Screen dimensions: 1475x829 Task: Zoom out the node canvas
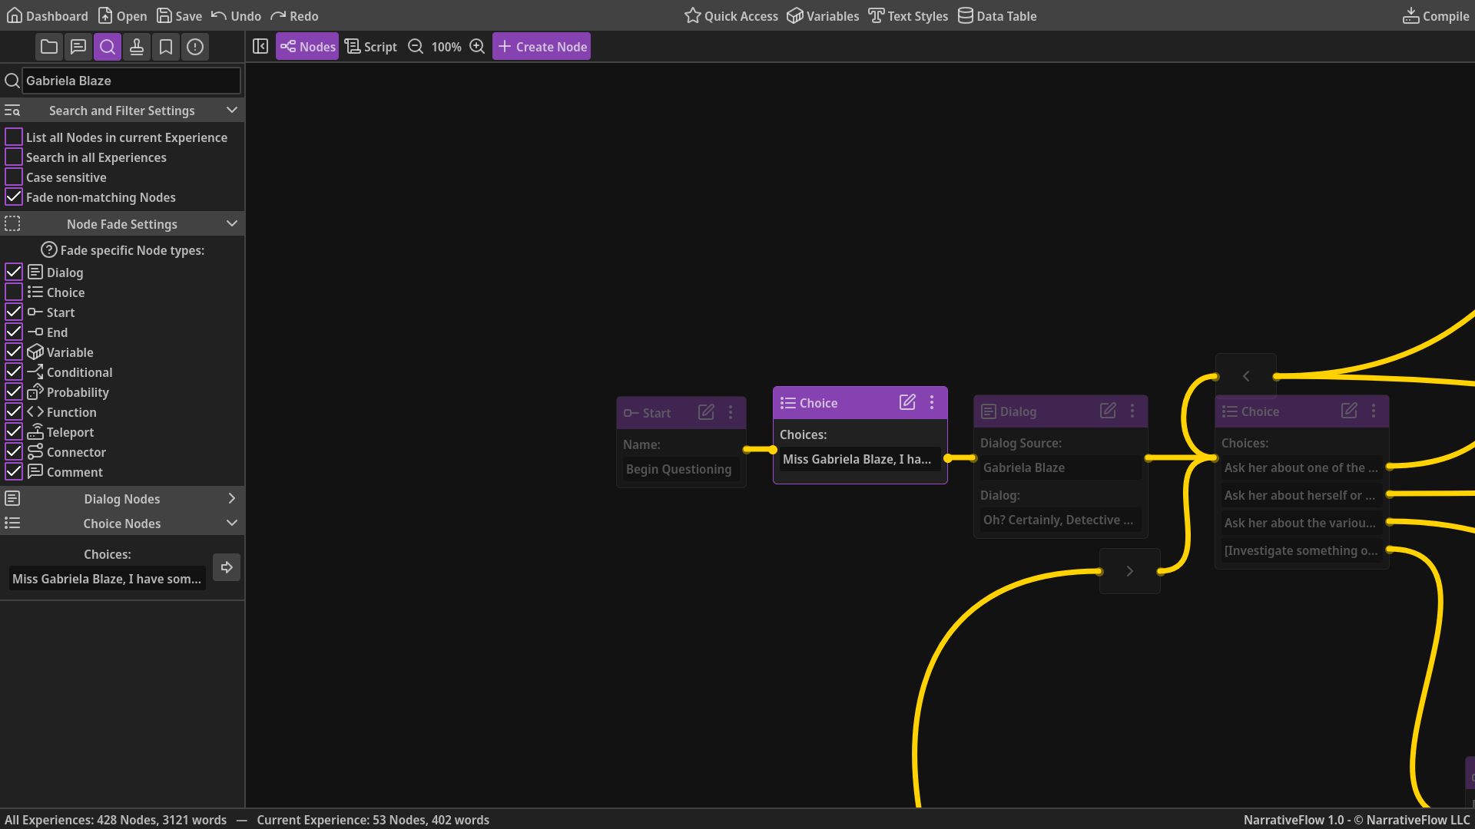(416, 47)
